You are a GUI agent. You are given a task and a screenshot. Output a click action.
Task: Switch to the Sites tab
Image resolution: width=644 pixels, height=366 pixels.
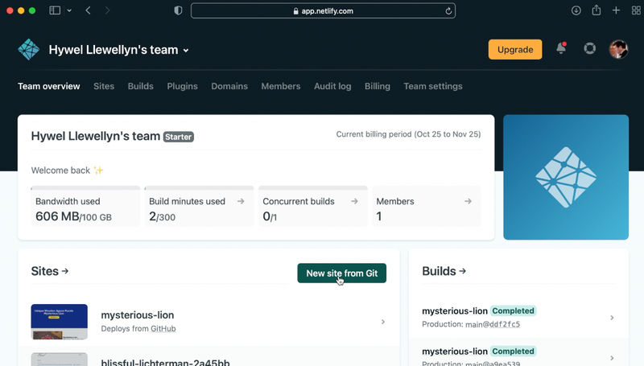[x=104, y=86]
